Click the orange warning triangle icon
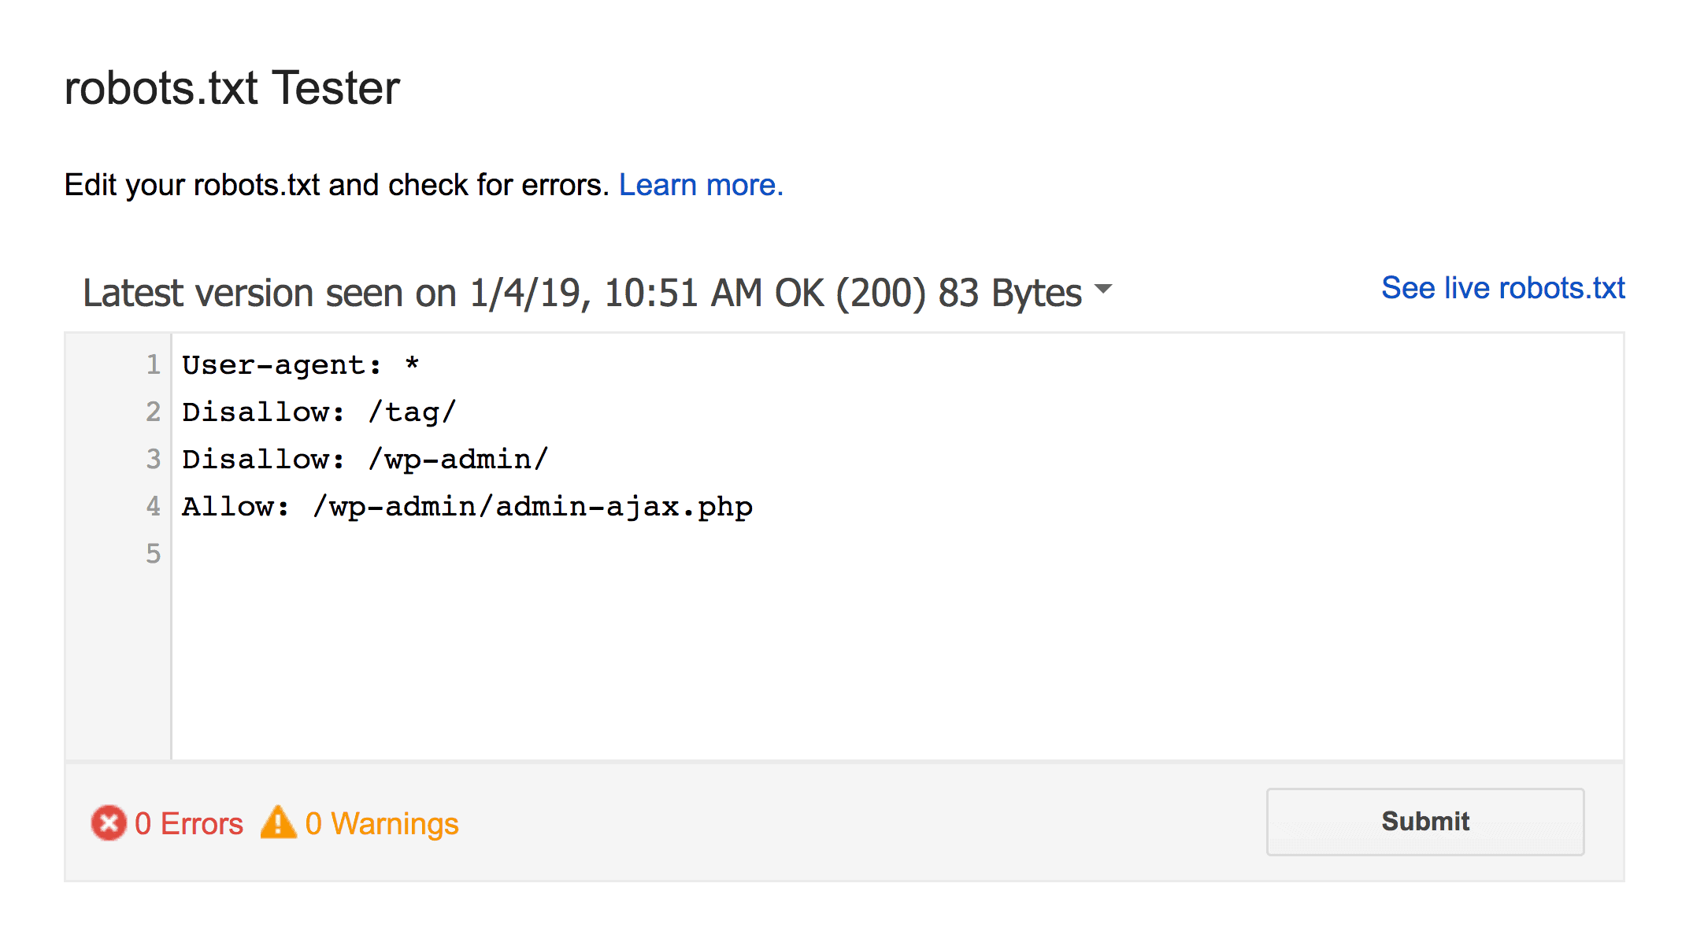This screenshot has height=946, width=1693. coord(280,823)
